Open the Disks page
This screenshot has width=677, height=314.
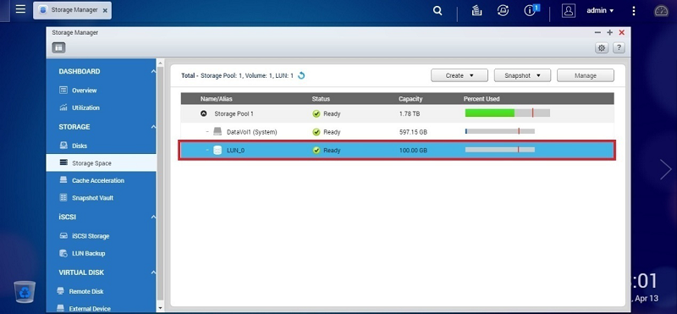click(x=80, y=146)
